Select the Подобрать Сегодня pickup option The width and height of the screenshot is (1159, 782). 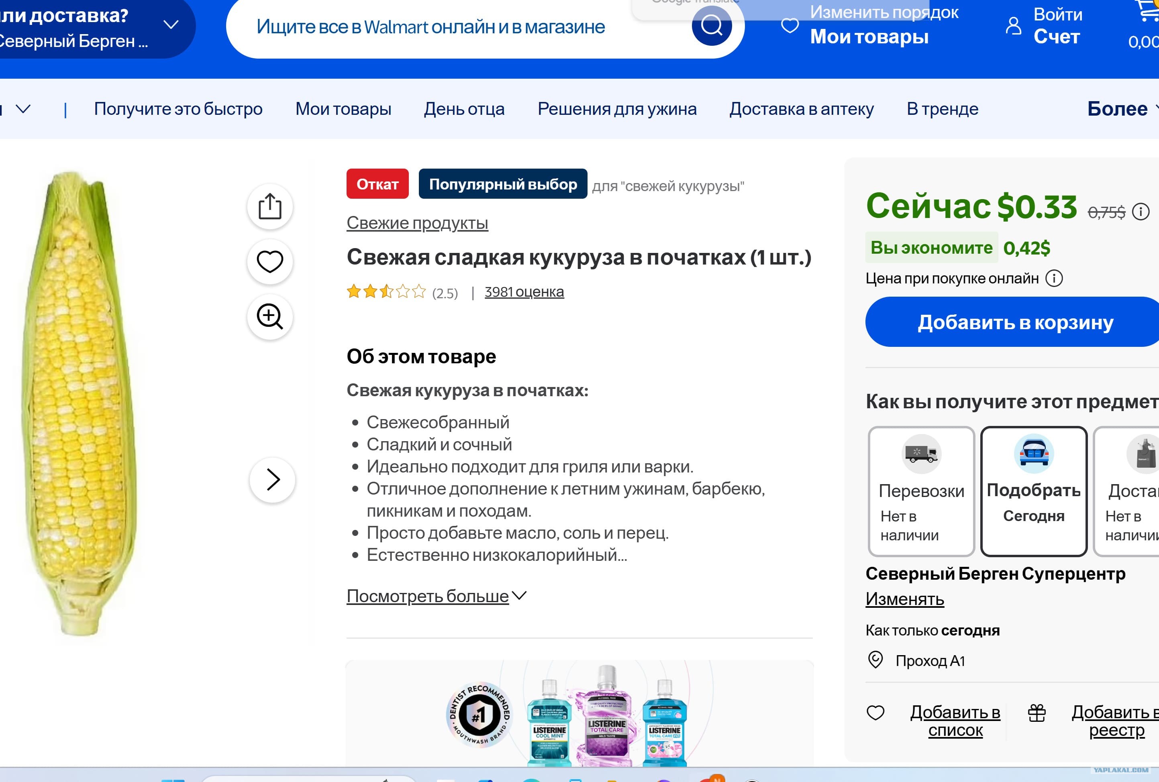coord(1033,491)
